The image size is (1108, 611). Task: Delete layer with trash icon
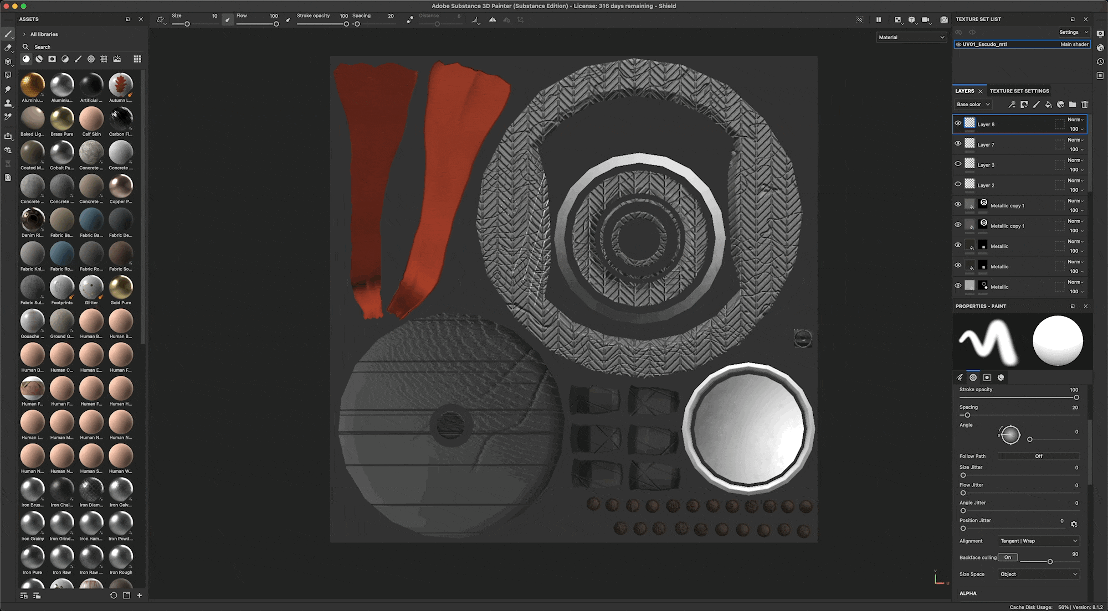point(1085,105)
